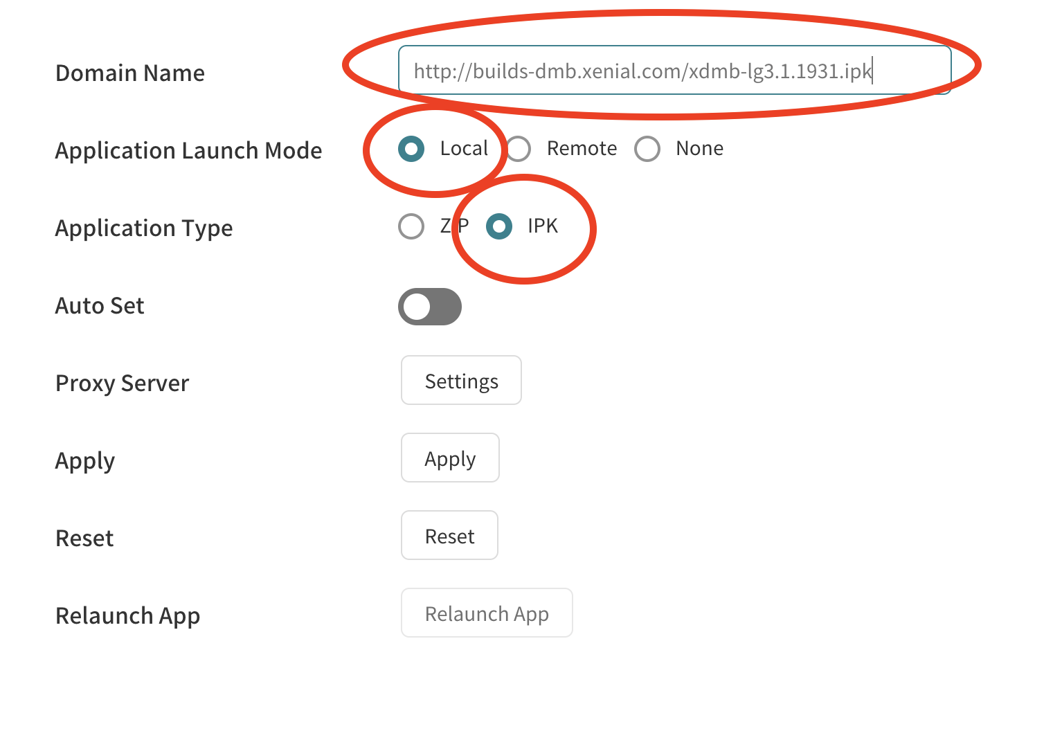Click the Application Type label text
This screenshot has height=749, width=1062.
[x=144, y=228]
